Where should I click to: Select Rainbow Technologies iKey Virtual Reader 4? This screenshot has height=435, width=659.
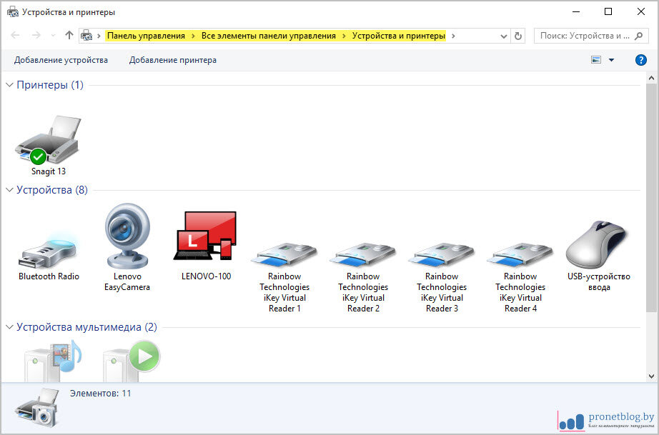point(520,255)
